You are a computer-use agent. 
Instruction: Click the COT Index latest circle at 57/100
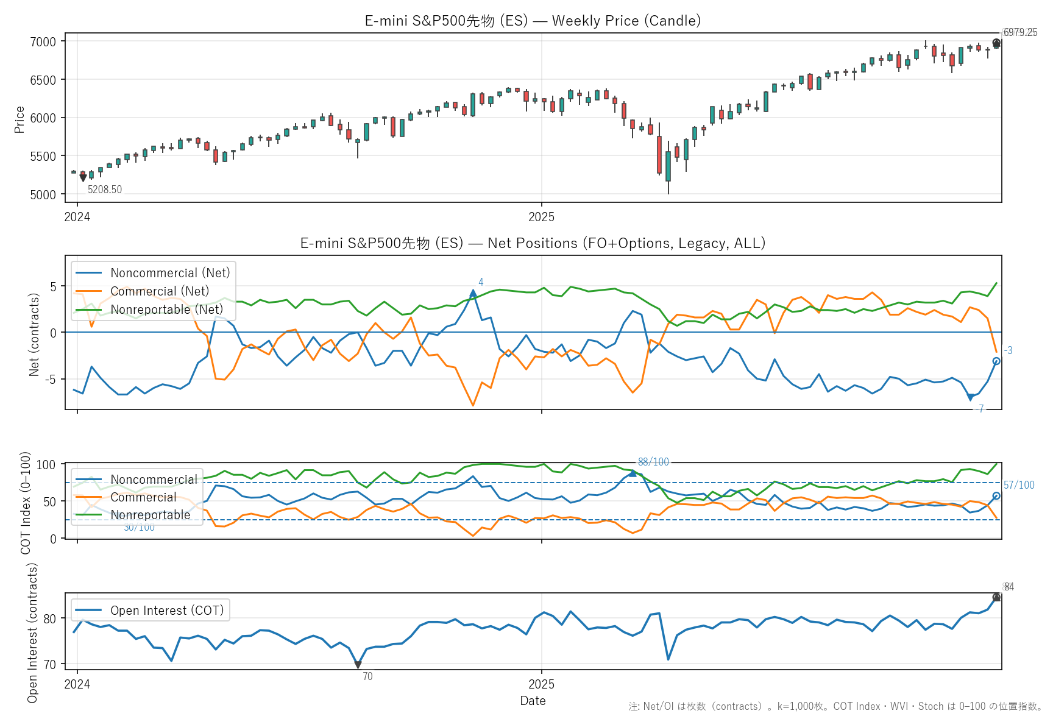pos(996,496)
